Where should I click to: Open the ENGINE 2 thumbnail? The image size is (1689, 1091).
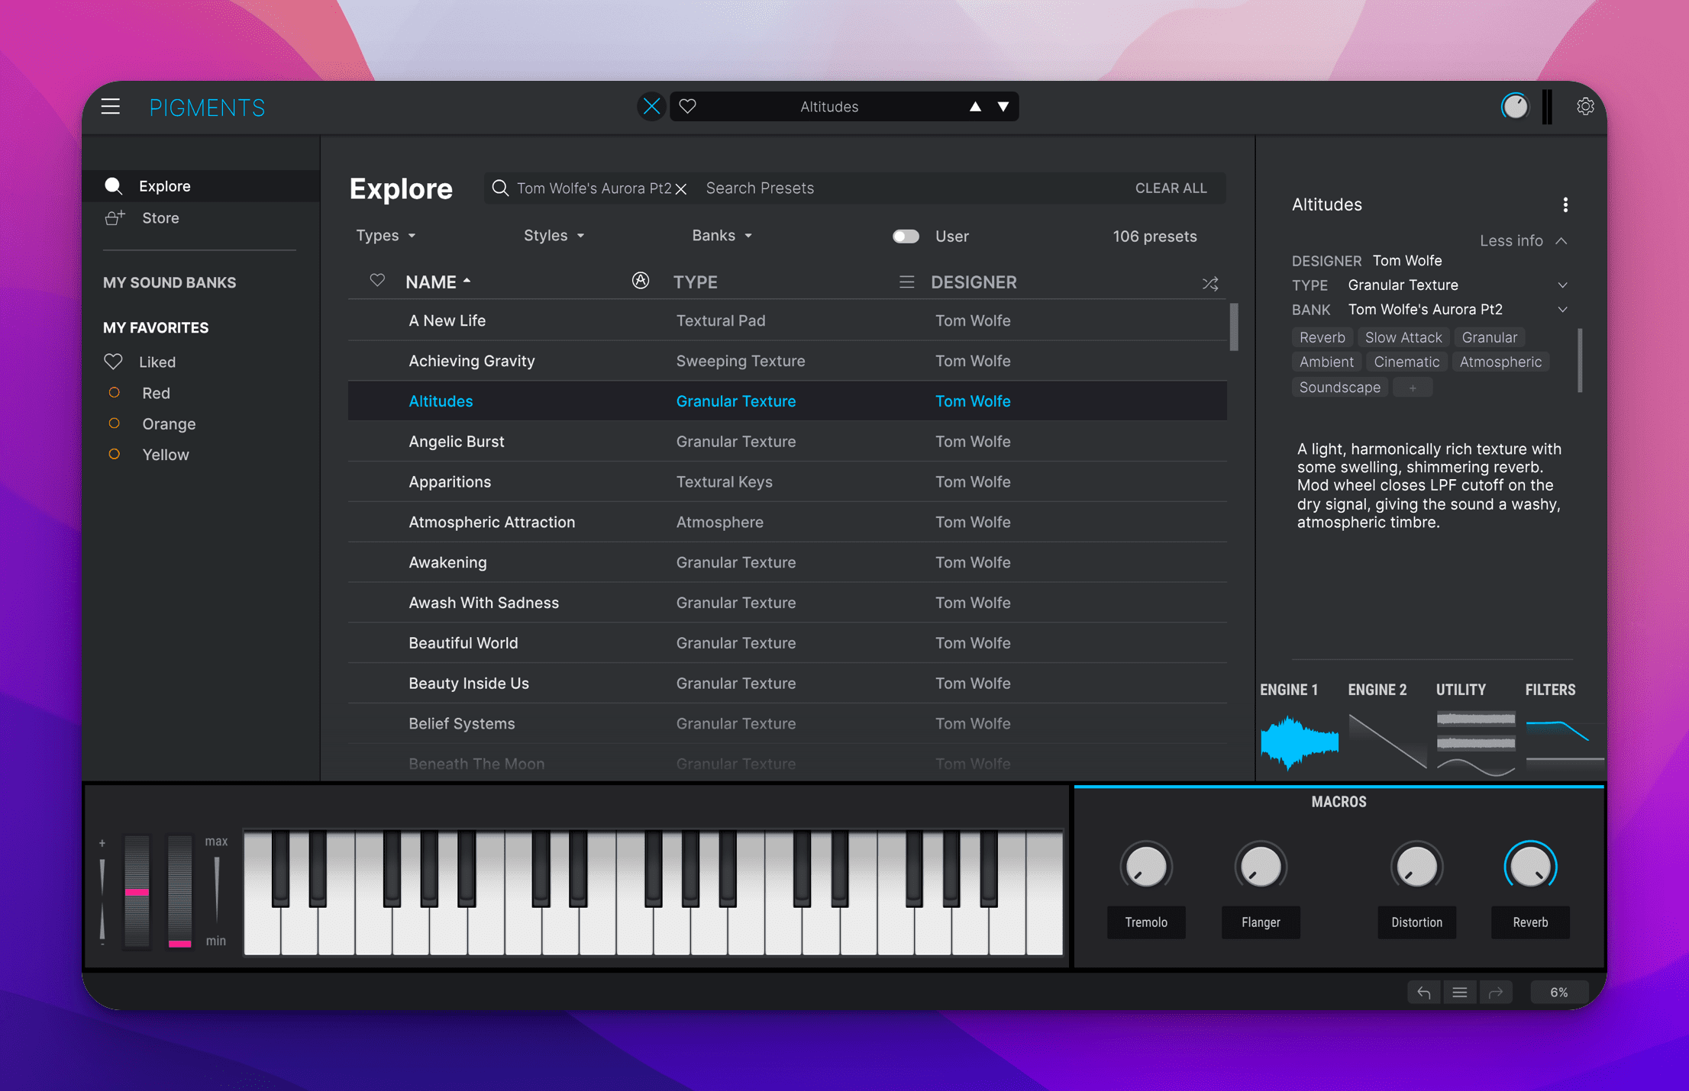1387,742
